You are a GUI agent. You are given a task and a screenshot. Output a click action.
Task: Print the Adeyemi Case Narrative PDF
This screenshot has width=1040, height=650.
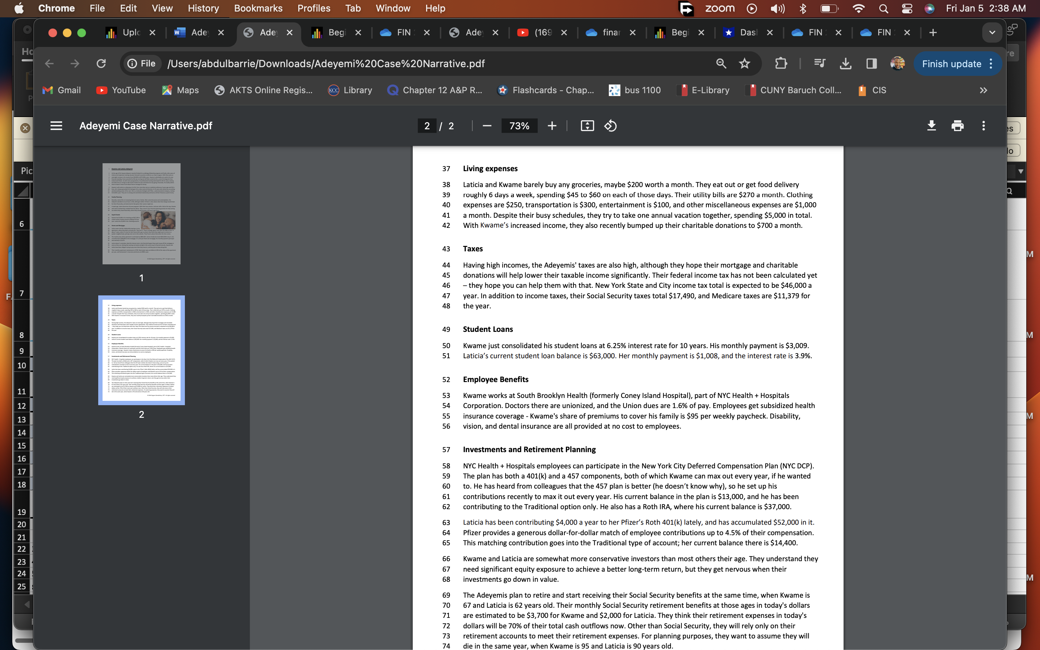(x=958, y=126)
